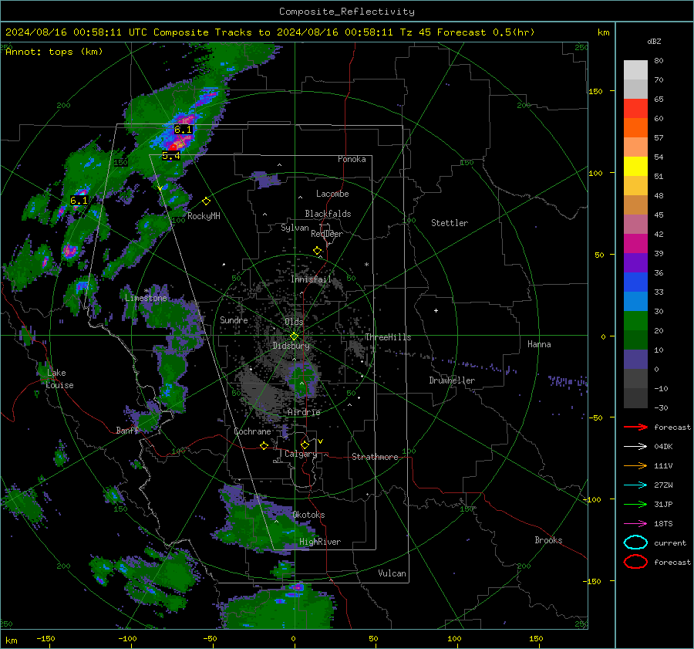This screenshot has height=649, width=694.
Task: Click the magenta 18TS arrow legend
Action: tap(635, 524)
